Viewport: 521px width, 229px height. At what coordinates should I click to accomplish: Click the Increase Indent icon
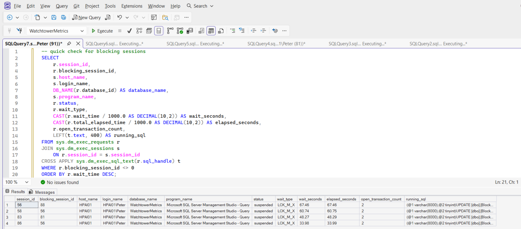coord(263,31)
